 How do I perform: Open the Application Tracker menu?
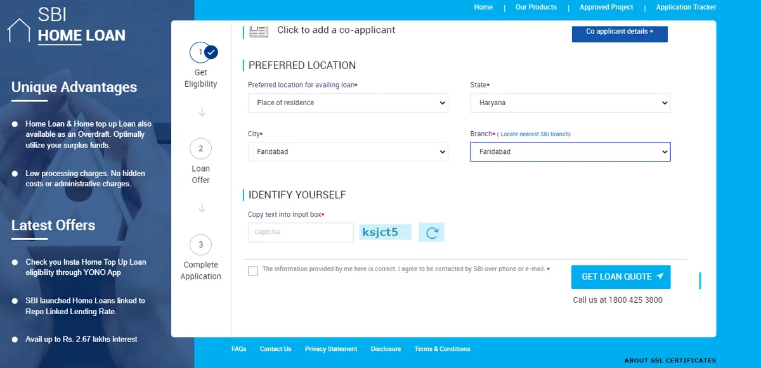(686, 7)
